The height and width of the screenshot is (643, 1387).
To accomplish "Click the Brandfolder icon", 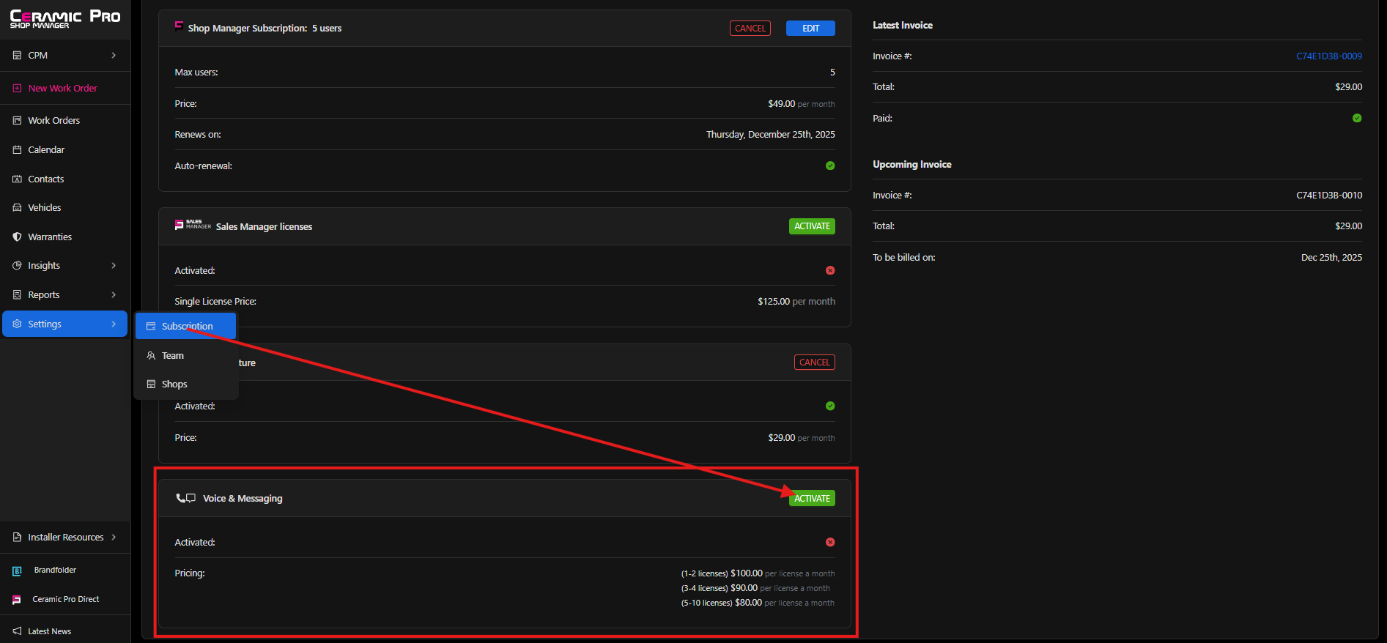I will click(17, 570).
